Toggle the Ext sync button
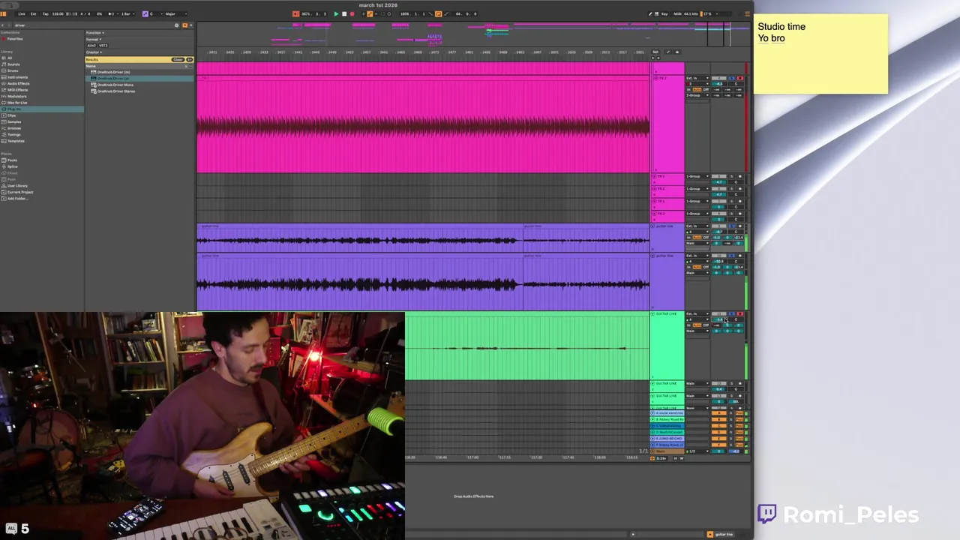The image size is (960, 540). (33, 13)
